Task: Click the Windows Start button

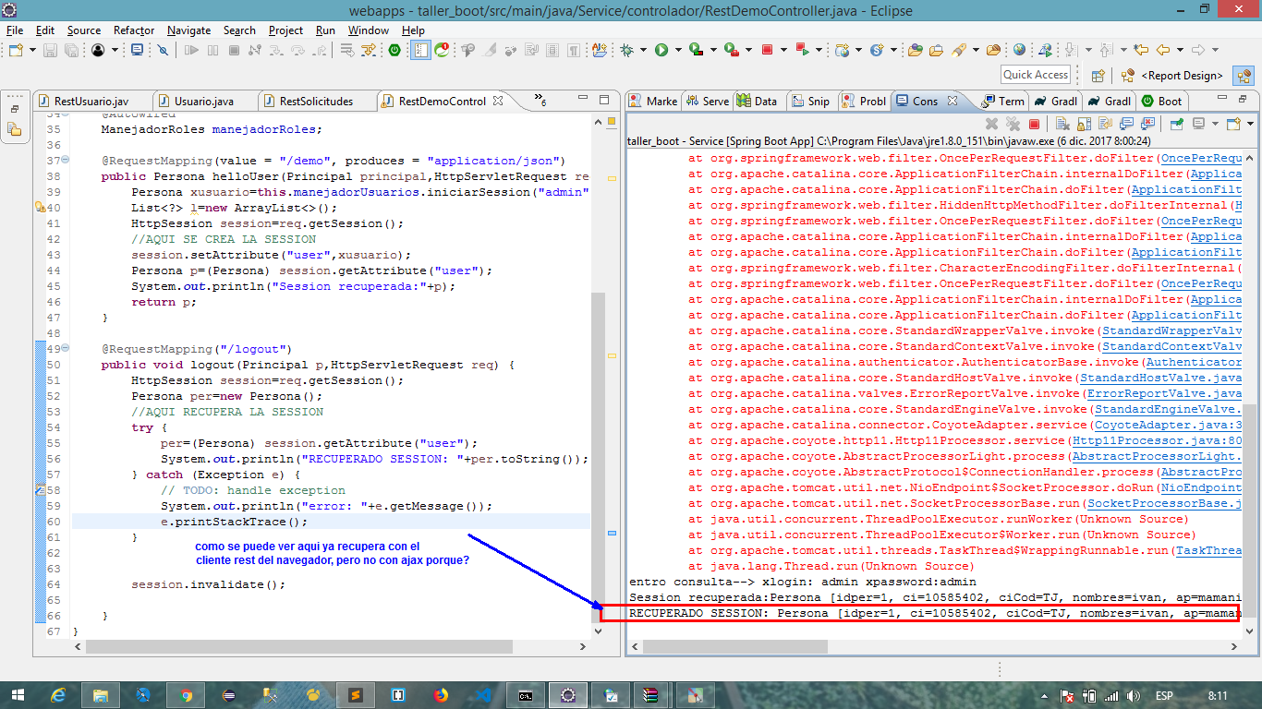Action: pos(18,695)
